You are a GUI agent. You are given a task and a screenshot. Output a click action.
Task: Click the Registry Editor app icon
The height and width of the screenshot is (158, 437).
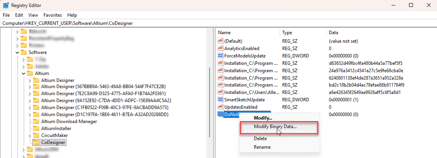[x=5, y=5]
